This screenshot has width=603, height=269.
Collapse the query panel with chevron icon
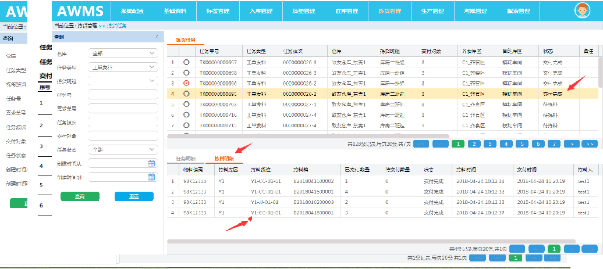click(x=157, y=37)
